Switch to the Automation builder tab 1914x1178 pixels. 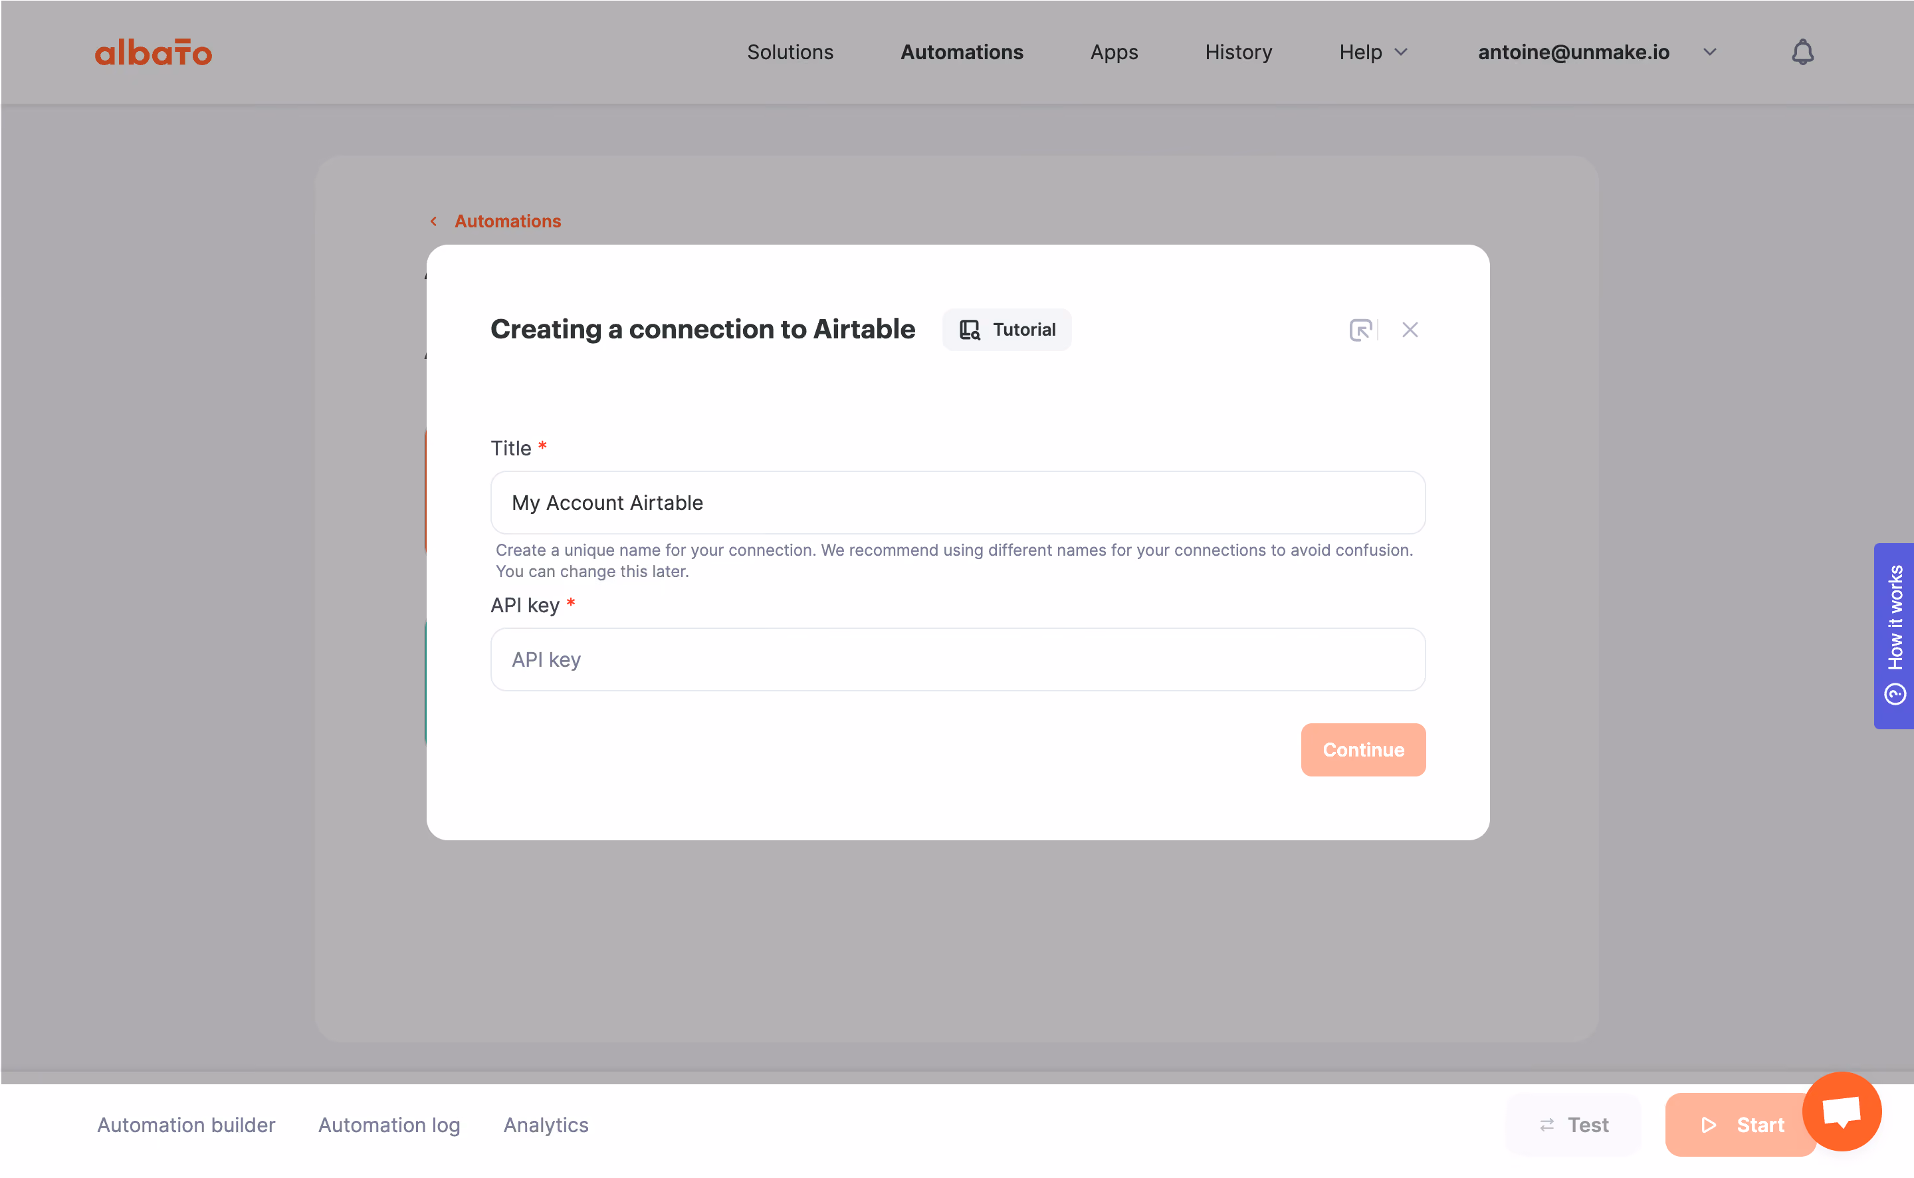(x=186, y=1124)
